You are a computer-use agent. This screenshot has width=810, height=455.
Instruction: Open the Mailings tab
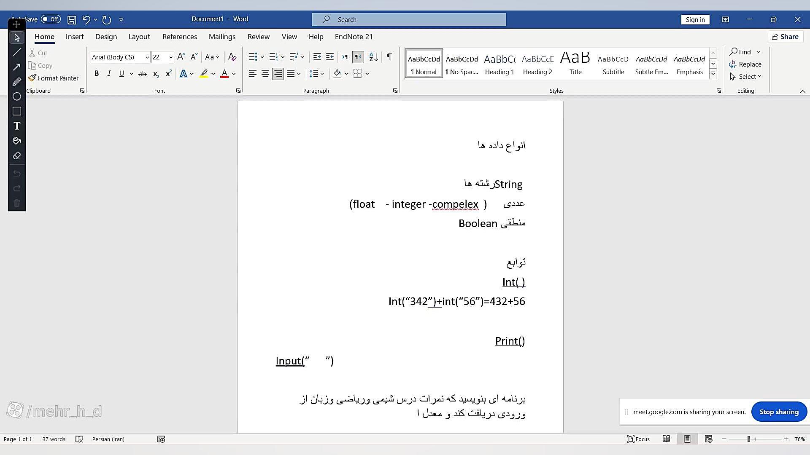[222, 37]
